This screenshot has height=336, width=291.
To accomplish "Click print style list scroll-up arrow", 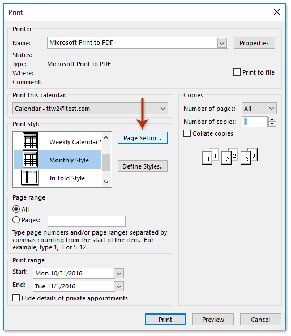I will tap(106, 137).
